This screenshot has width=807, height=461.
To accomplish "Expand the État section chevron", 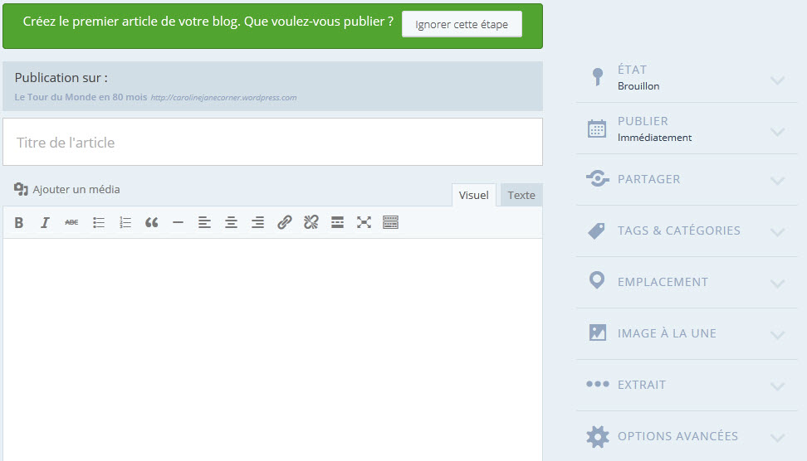I will (777, 80).
